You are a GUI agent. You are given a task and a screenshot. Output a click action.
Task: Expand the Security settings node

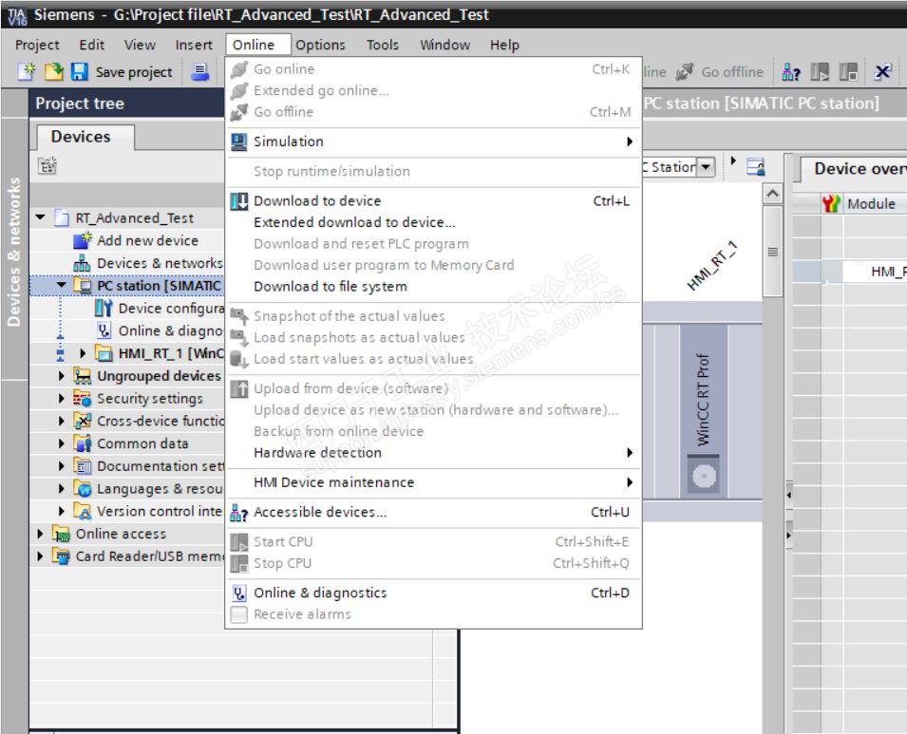62,399
